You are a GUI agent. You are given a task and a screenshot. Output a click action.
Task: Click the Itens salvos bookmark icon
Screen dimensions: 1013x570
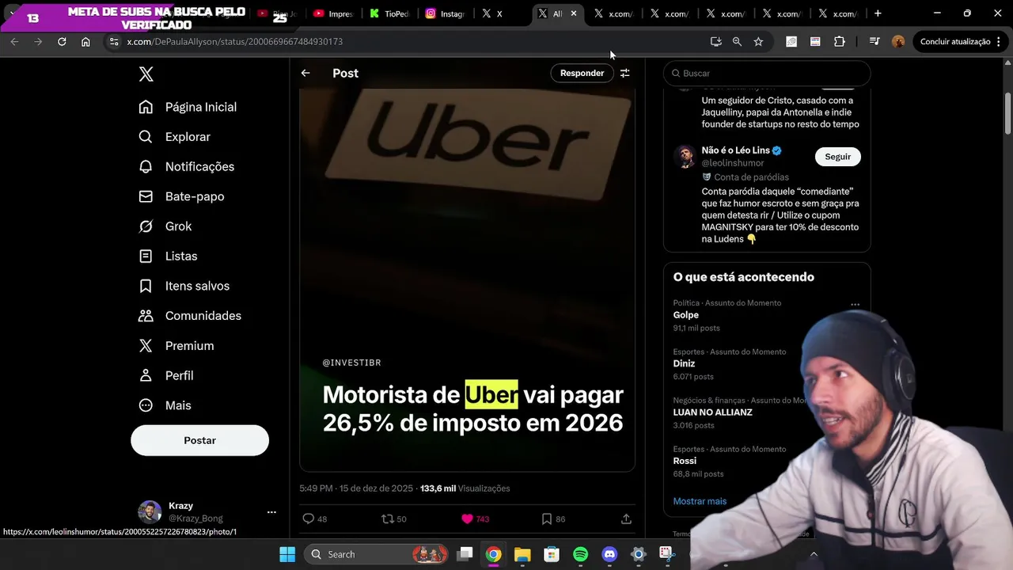[146, 286]
